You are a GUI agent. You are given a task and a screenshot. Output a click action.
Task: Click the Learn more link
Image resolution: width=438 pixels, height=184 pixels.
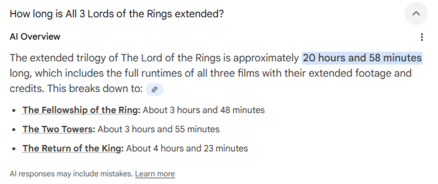coord(155,174)
